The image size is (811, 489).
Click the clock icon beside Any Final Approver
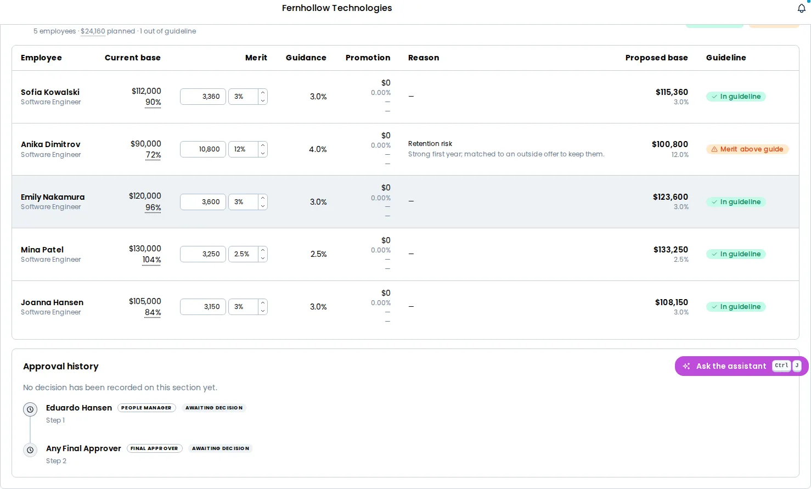pyautogui.click(x=30, y=450)
